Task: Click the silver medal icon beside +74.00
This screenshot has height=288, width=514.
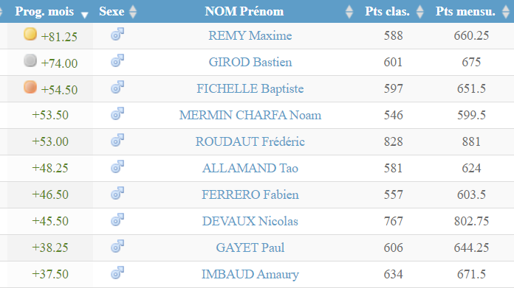Action: tap(30, 60)
